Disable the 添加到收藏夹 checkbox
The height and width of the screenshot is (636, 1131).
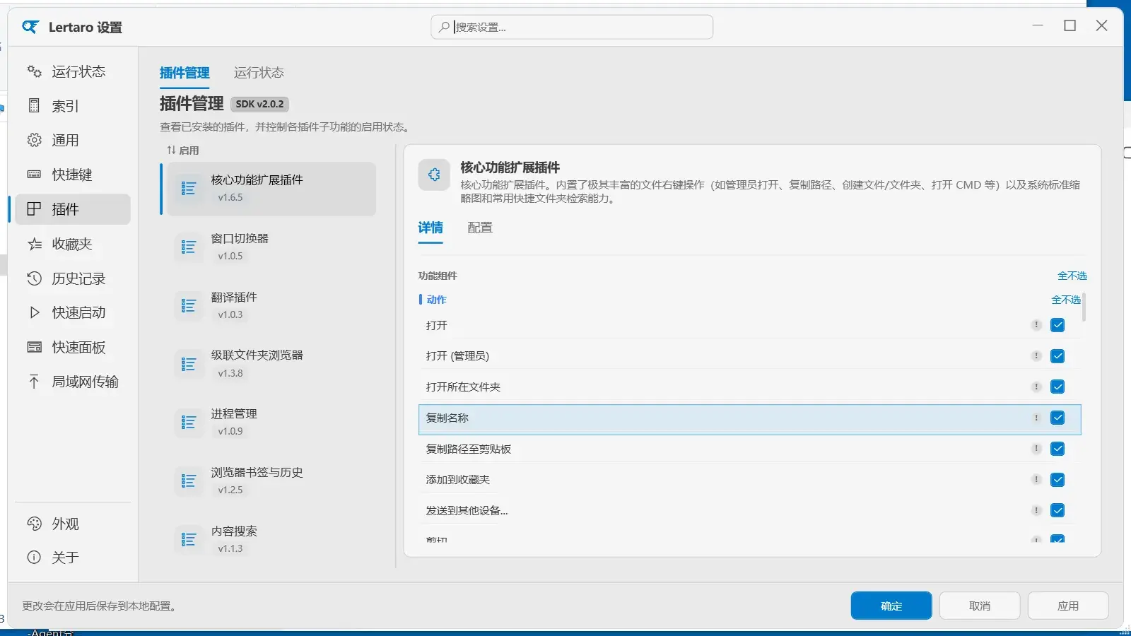pos(1057,480)
